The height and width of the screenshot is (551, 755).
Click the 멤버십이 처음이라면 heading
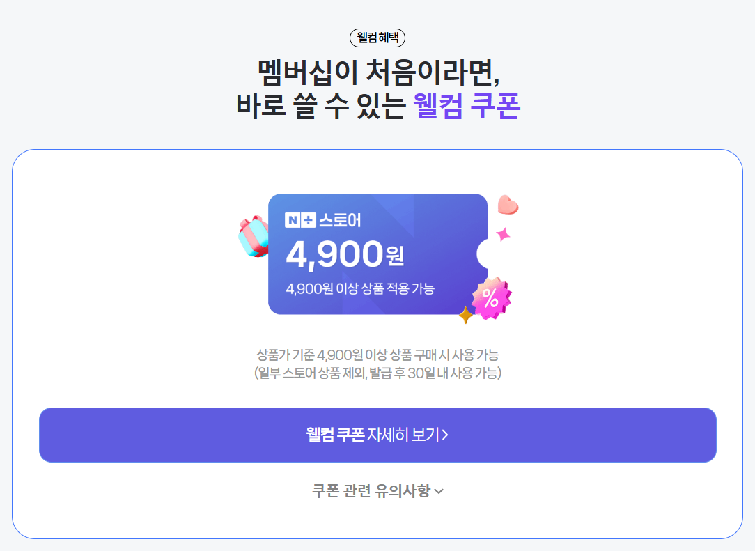tap(377, 71)
